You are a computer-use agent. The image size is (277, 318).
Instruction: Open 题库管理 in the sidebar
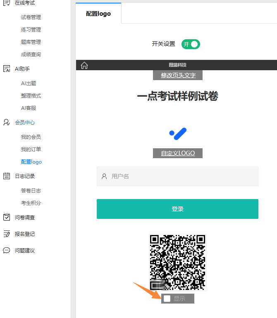click(x=31, y=42)
